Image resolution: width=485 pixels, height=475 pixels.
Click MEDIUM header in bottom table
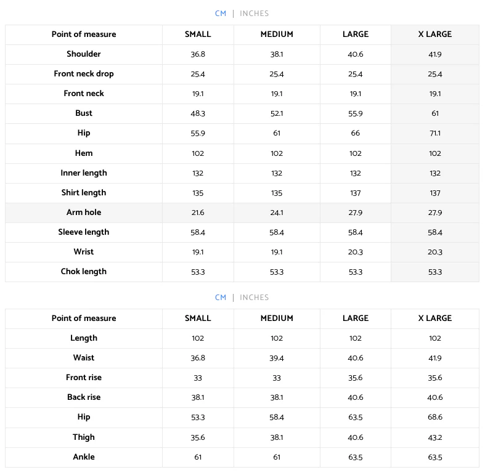click(277, 319)
